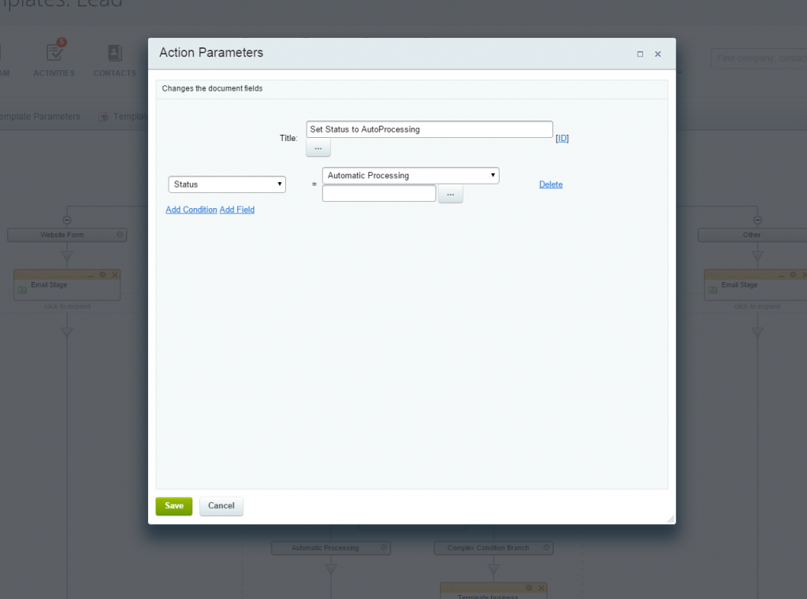Open gear of Automatic Processing branch
The width and height of the screenshot is (807, 599).
click(384, 548)
